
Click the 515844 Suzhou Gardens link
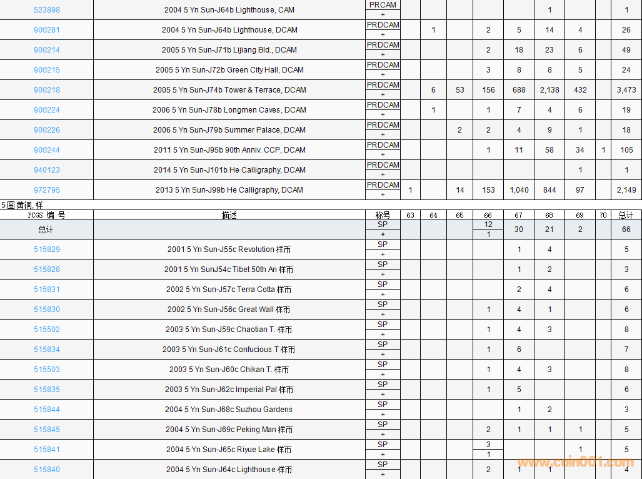[47, 410]
